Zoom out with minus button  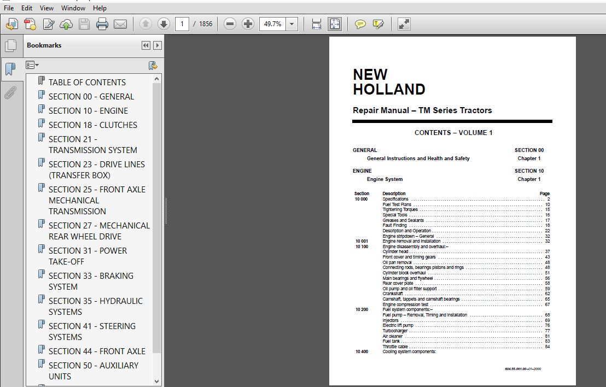[230, 24]
